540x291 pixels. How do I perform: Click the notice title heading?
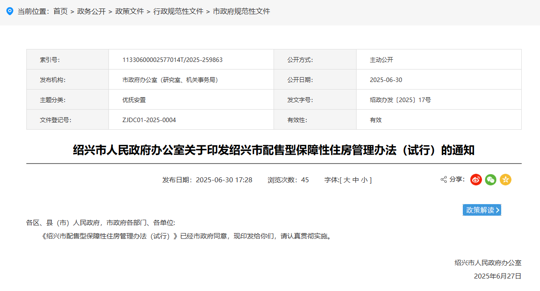point(274,150)
